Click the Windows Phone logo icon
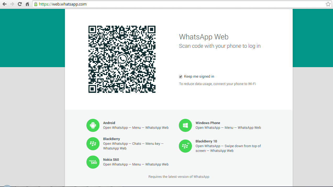This screenshot has height=187, width=333. (185, 125)
